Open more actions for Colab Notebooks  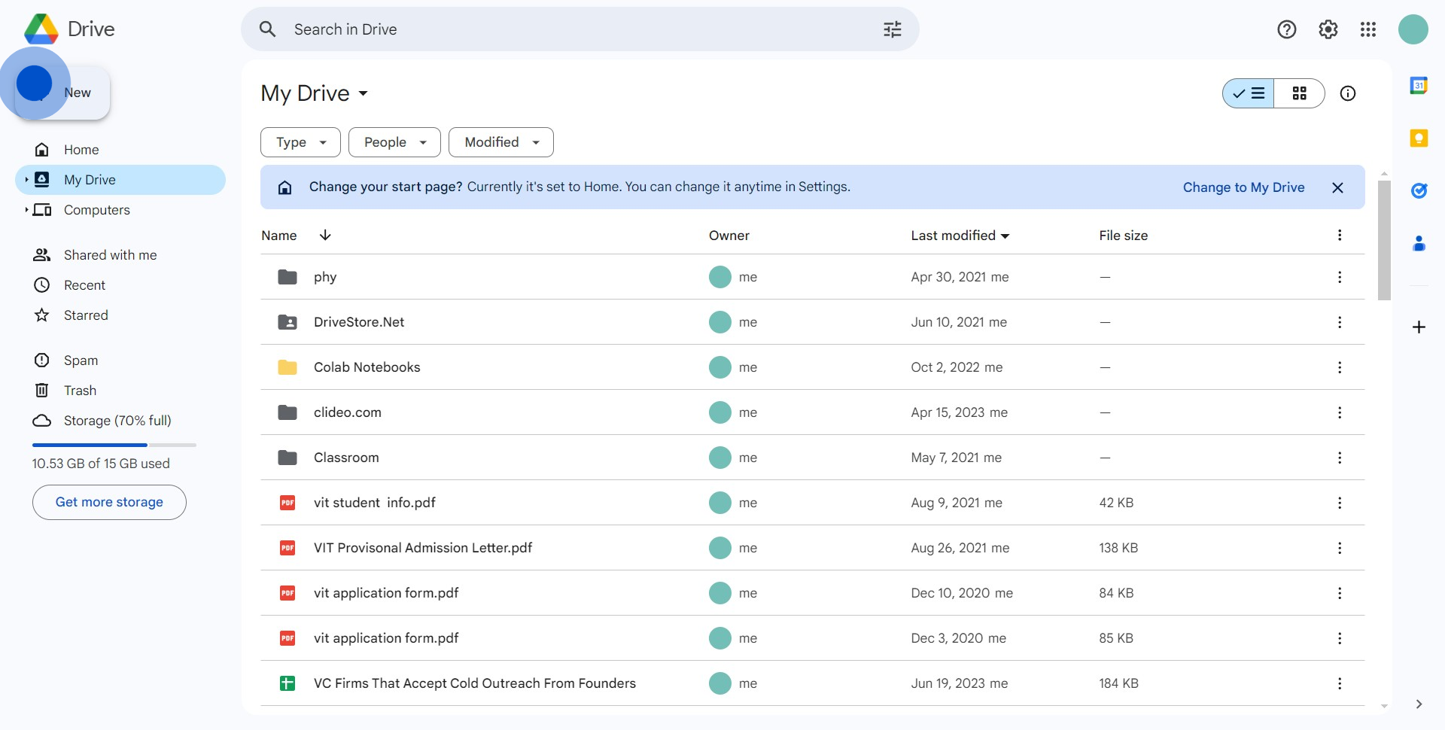point(1340,367)
